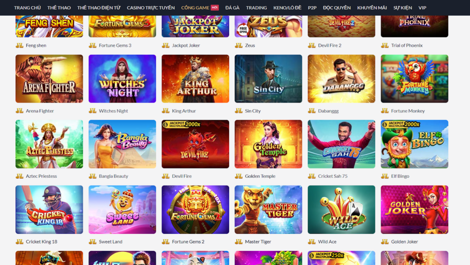Click the VIP menu item
The height and width of the screenshot is (265, 470).
422,8
